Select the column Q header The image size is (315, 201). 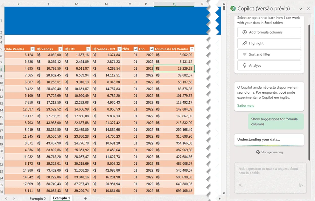pos(174,4)
